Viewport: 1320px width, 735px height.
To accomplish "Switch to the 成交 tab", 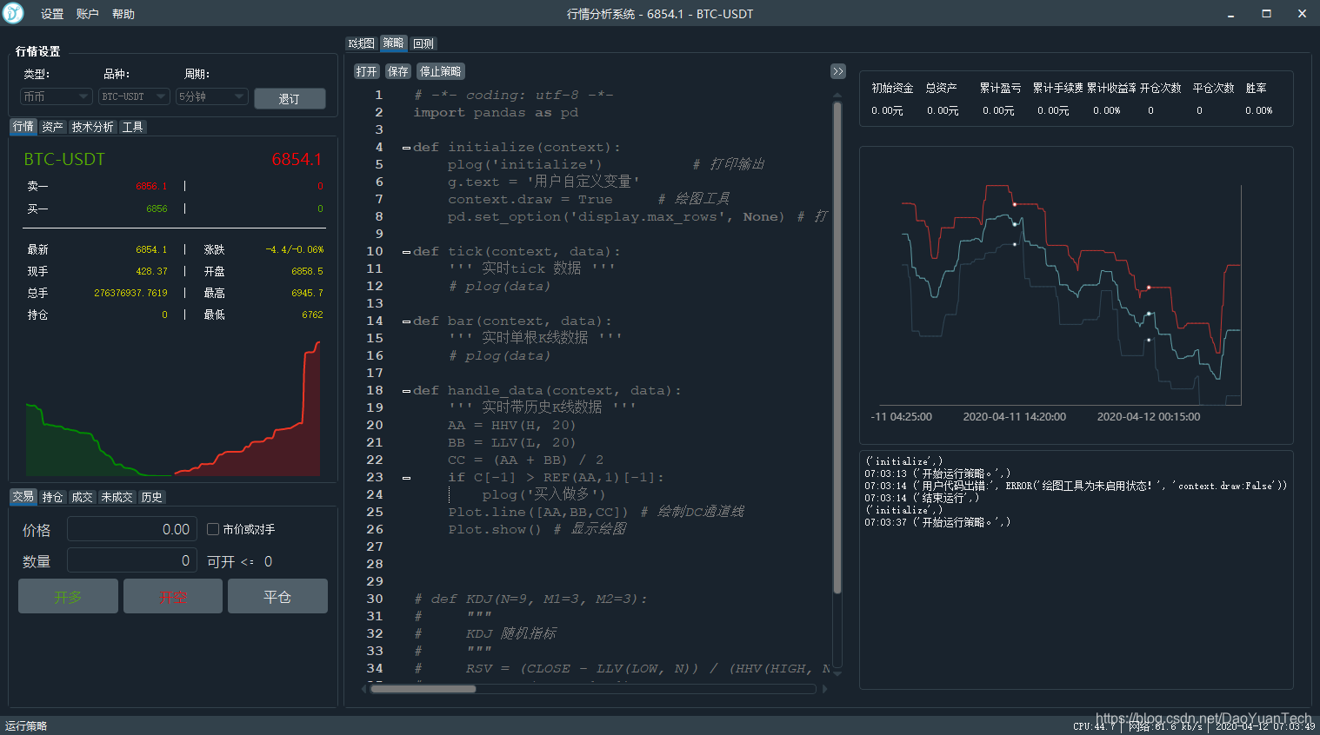I will click(x=82, y=497).
